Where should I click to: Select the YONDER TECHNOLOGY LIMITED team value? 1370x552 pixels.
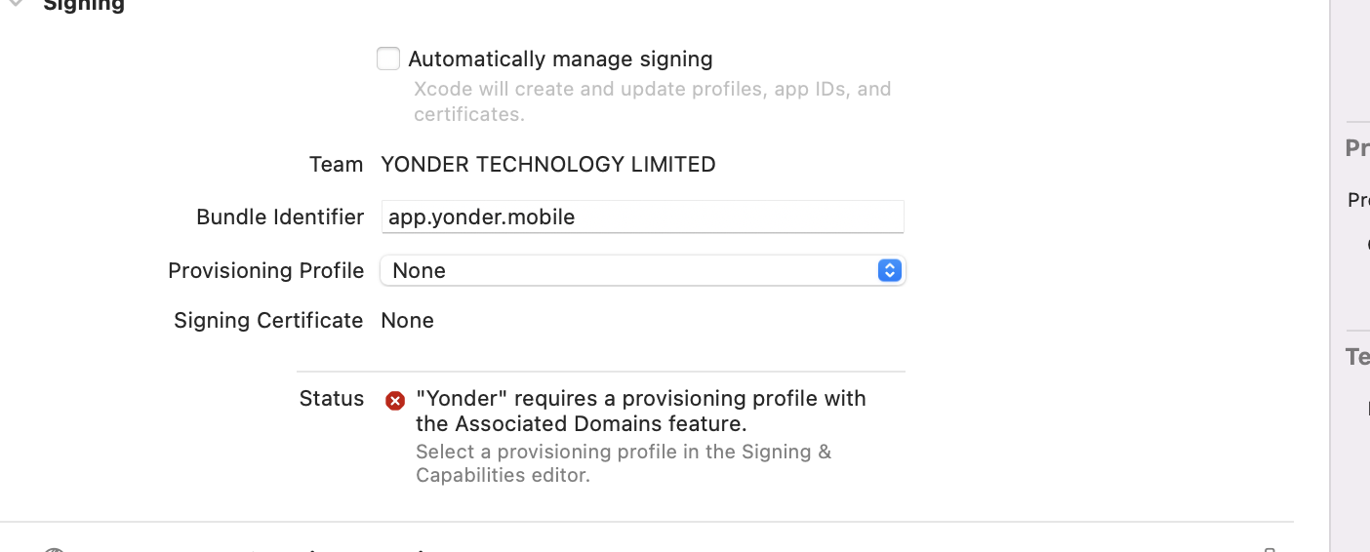(x=547, y=164)
